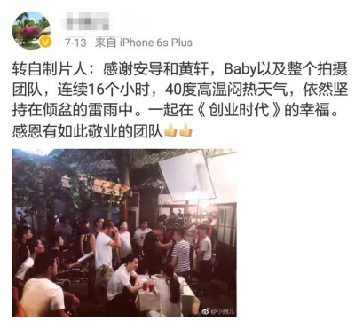Viewport: 363px width, 321px height.
Task: Open the profile avatar with pink flowers
Action: [31, 31]
